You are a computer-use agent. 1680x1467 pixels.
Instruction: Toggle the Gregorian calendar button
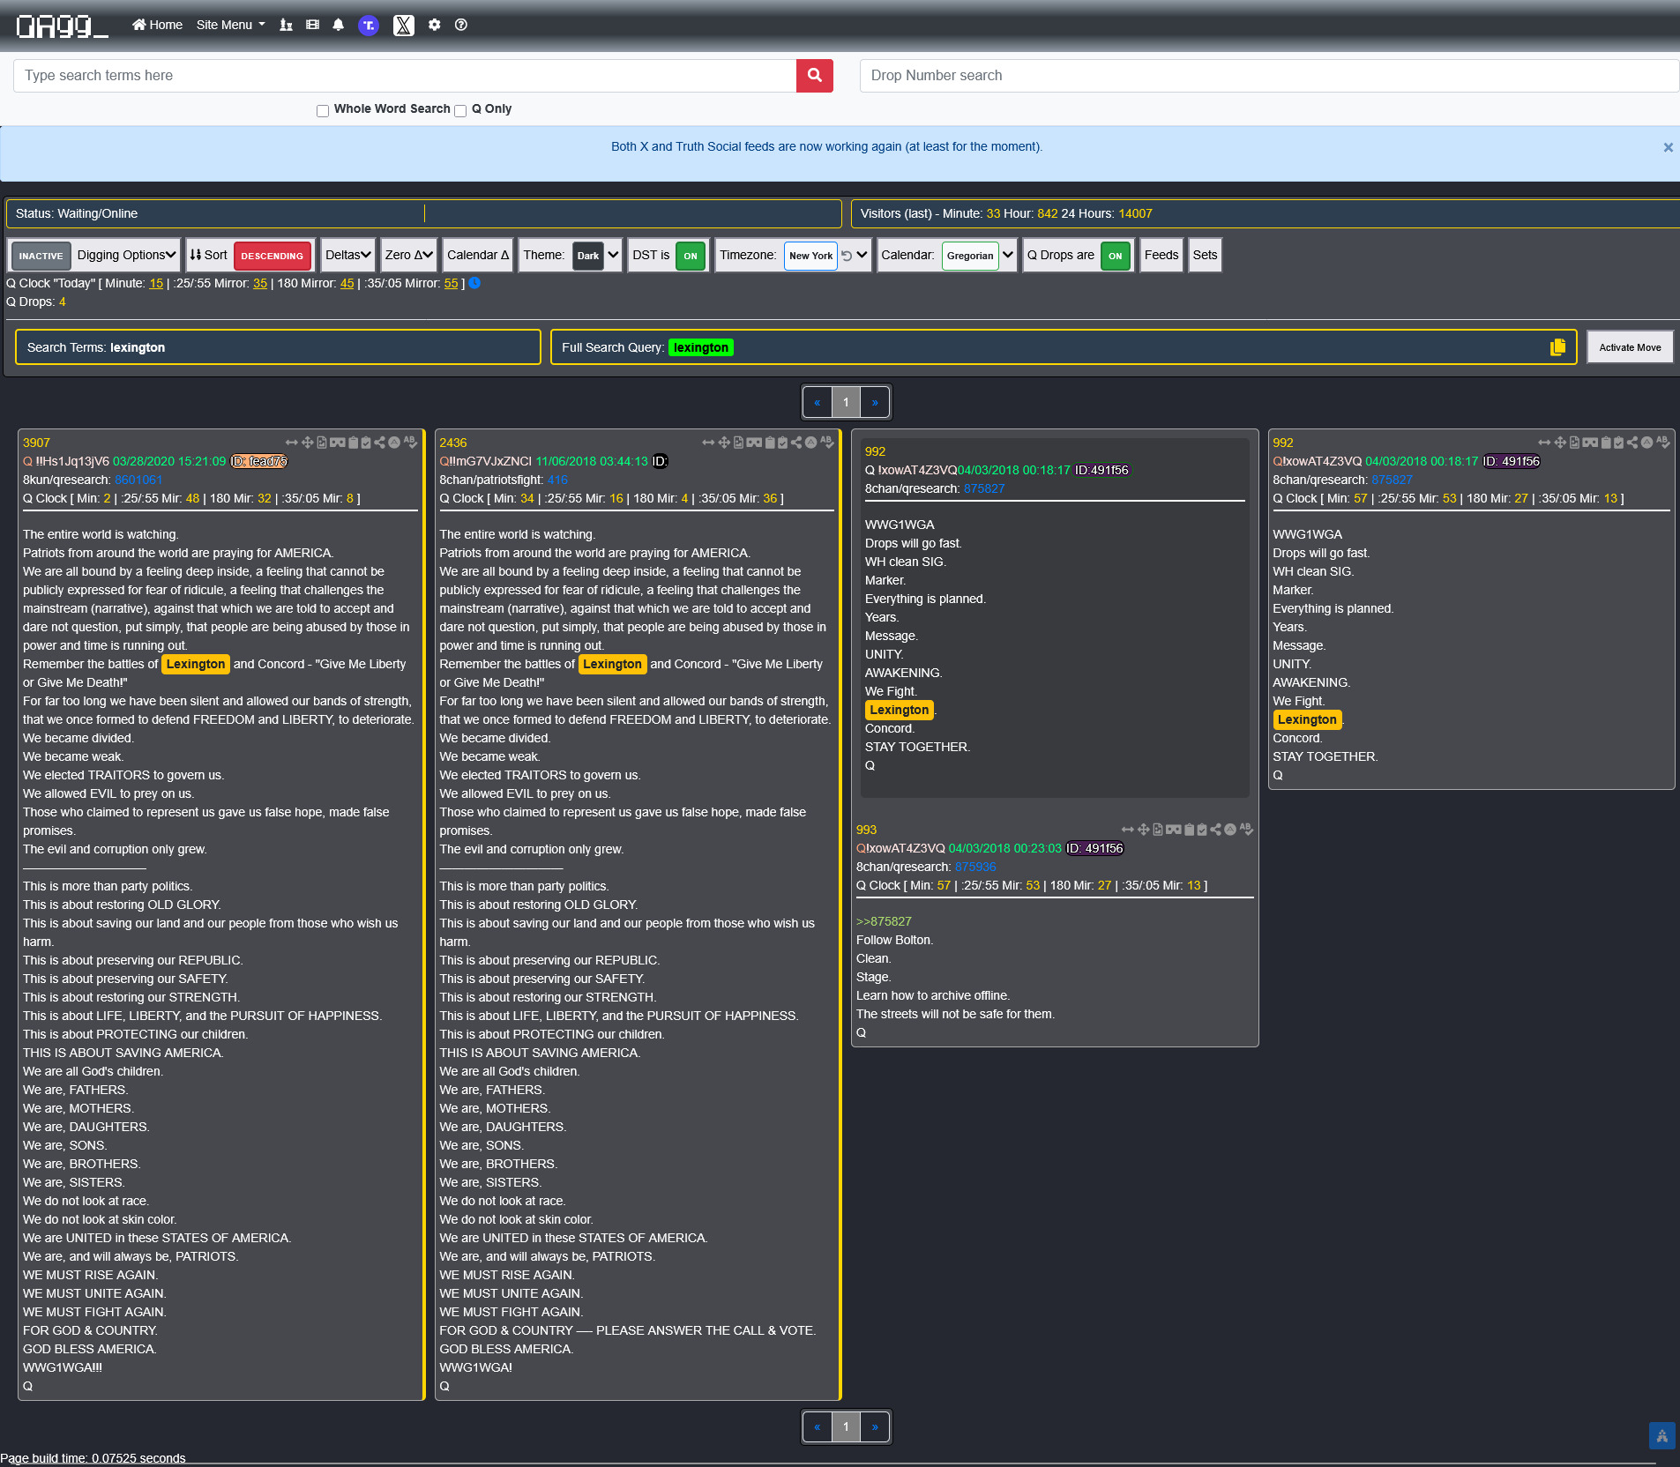[970, 256]
